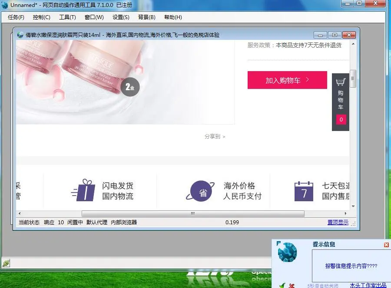Open the 木头工作室出品 link
The image size is (391, 288).
pyautogui.click(x=368, y=285)
